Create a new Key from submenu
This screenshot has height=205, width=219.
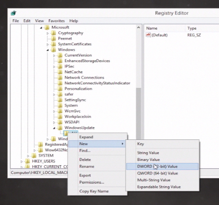coord(162,144)
